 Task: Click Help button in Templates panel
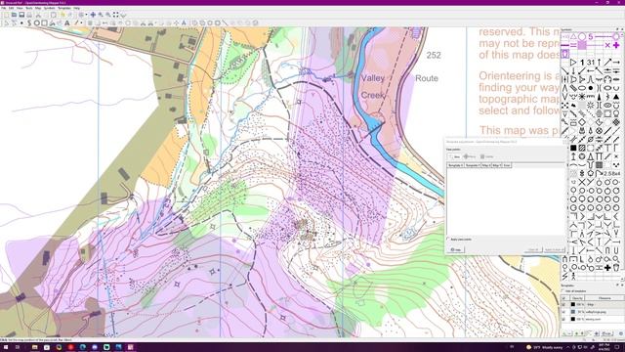[621, 333]
